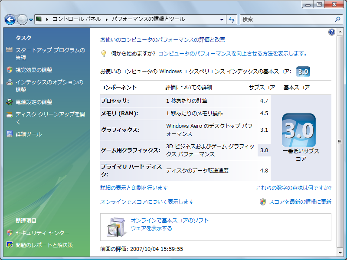Click これらの数字の意味は何ですか? link
The width and height of the screenshot is (347, 260).
[294, 188]
